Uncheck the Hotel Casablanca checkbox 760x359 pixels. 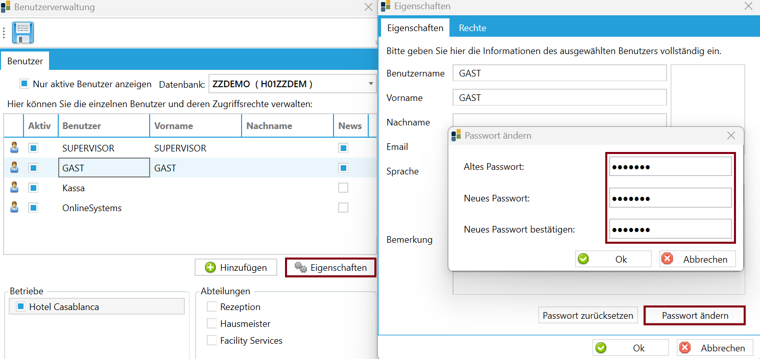point(20,306)
